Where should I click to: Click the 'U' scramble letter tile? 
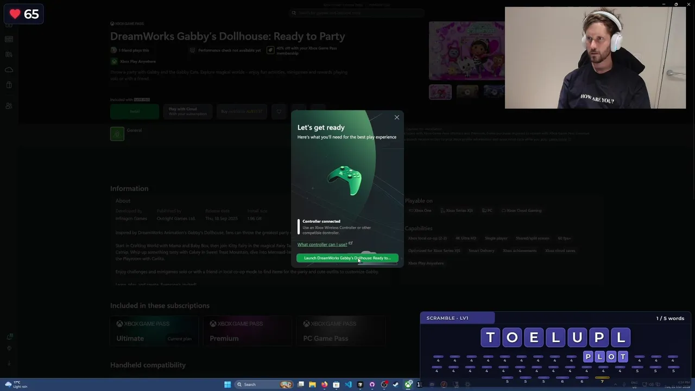(x=577, y=337)
